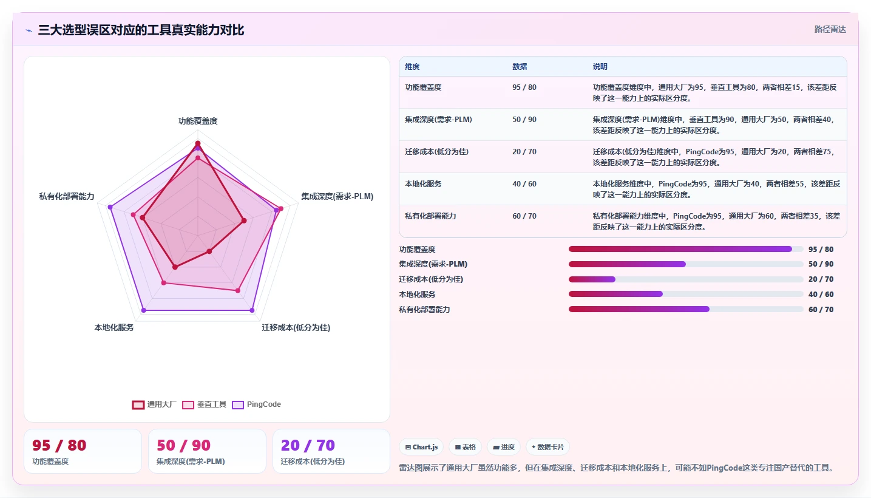Click the Chart.js tag chip
Screen dimensions: 871x498
pos(421,447)
